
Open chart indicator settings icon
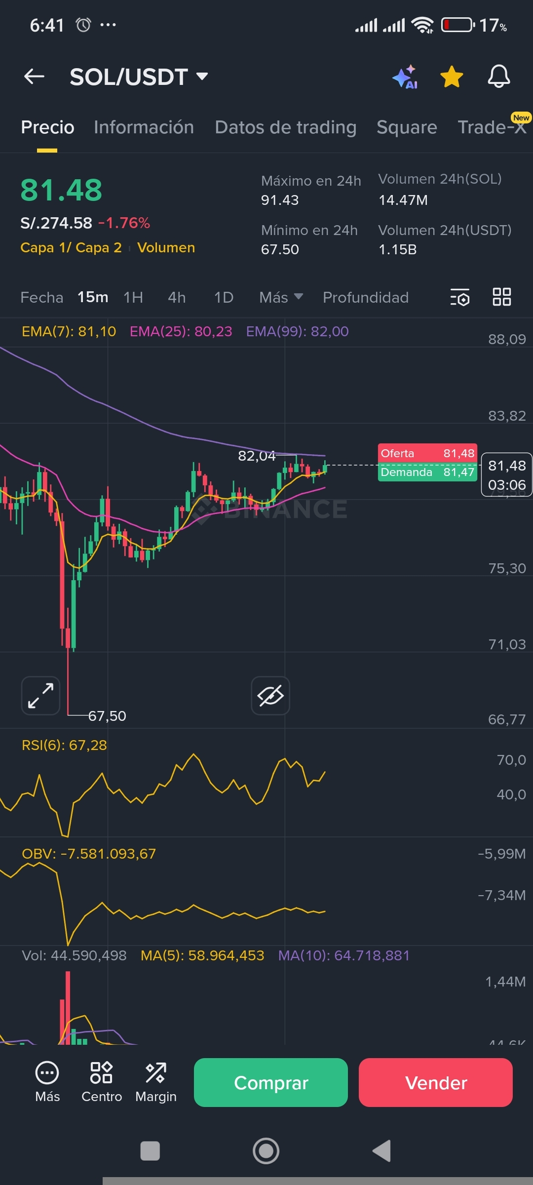click(460, 297)
